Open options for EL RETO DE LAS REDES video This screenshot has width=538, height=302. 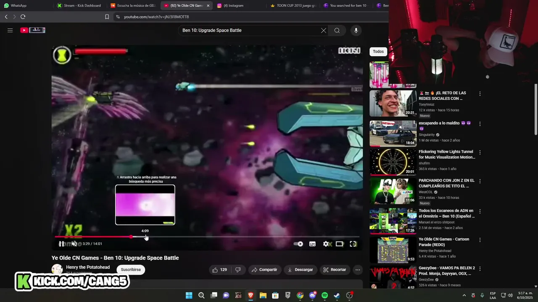click(x=480, y=94)
